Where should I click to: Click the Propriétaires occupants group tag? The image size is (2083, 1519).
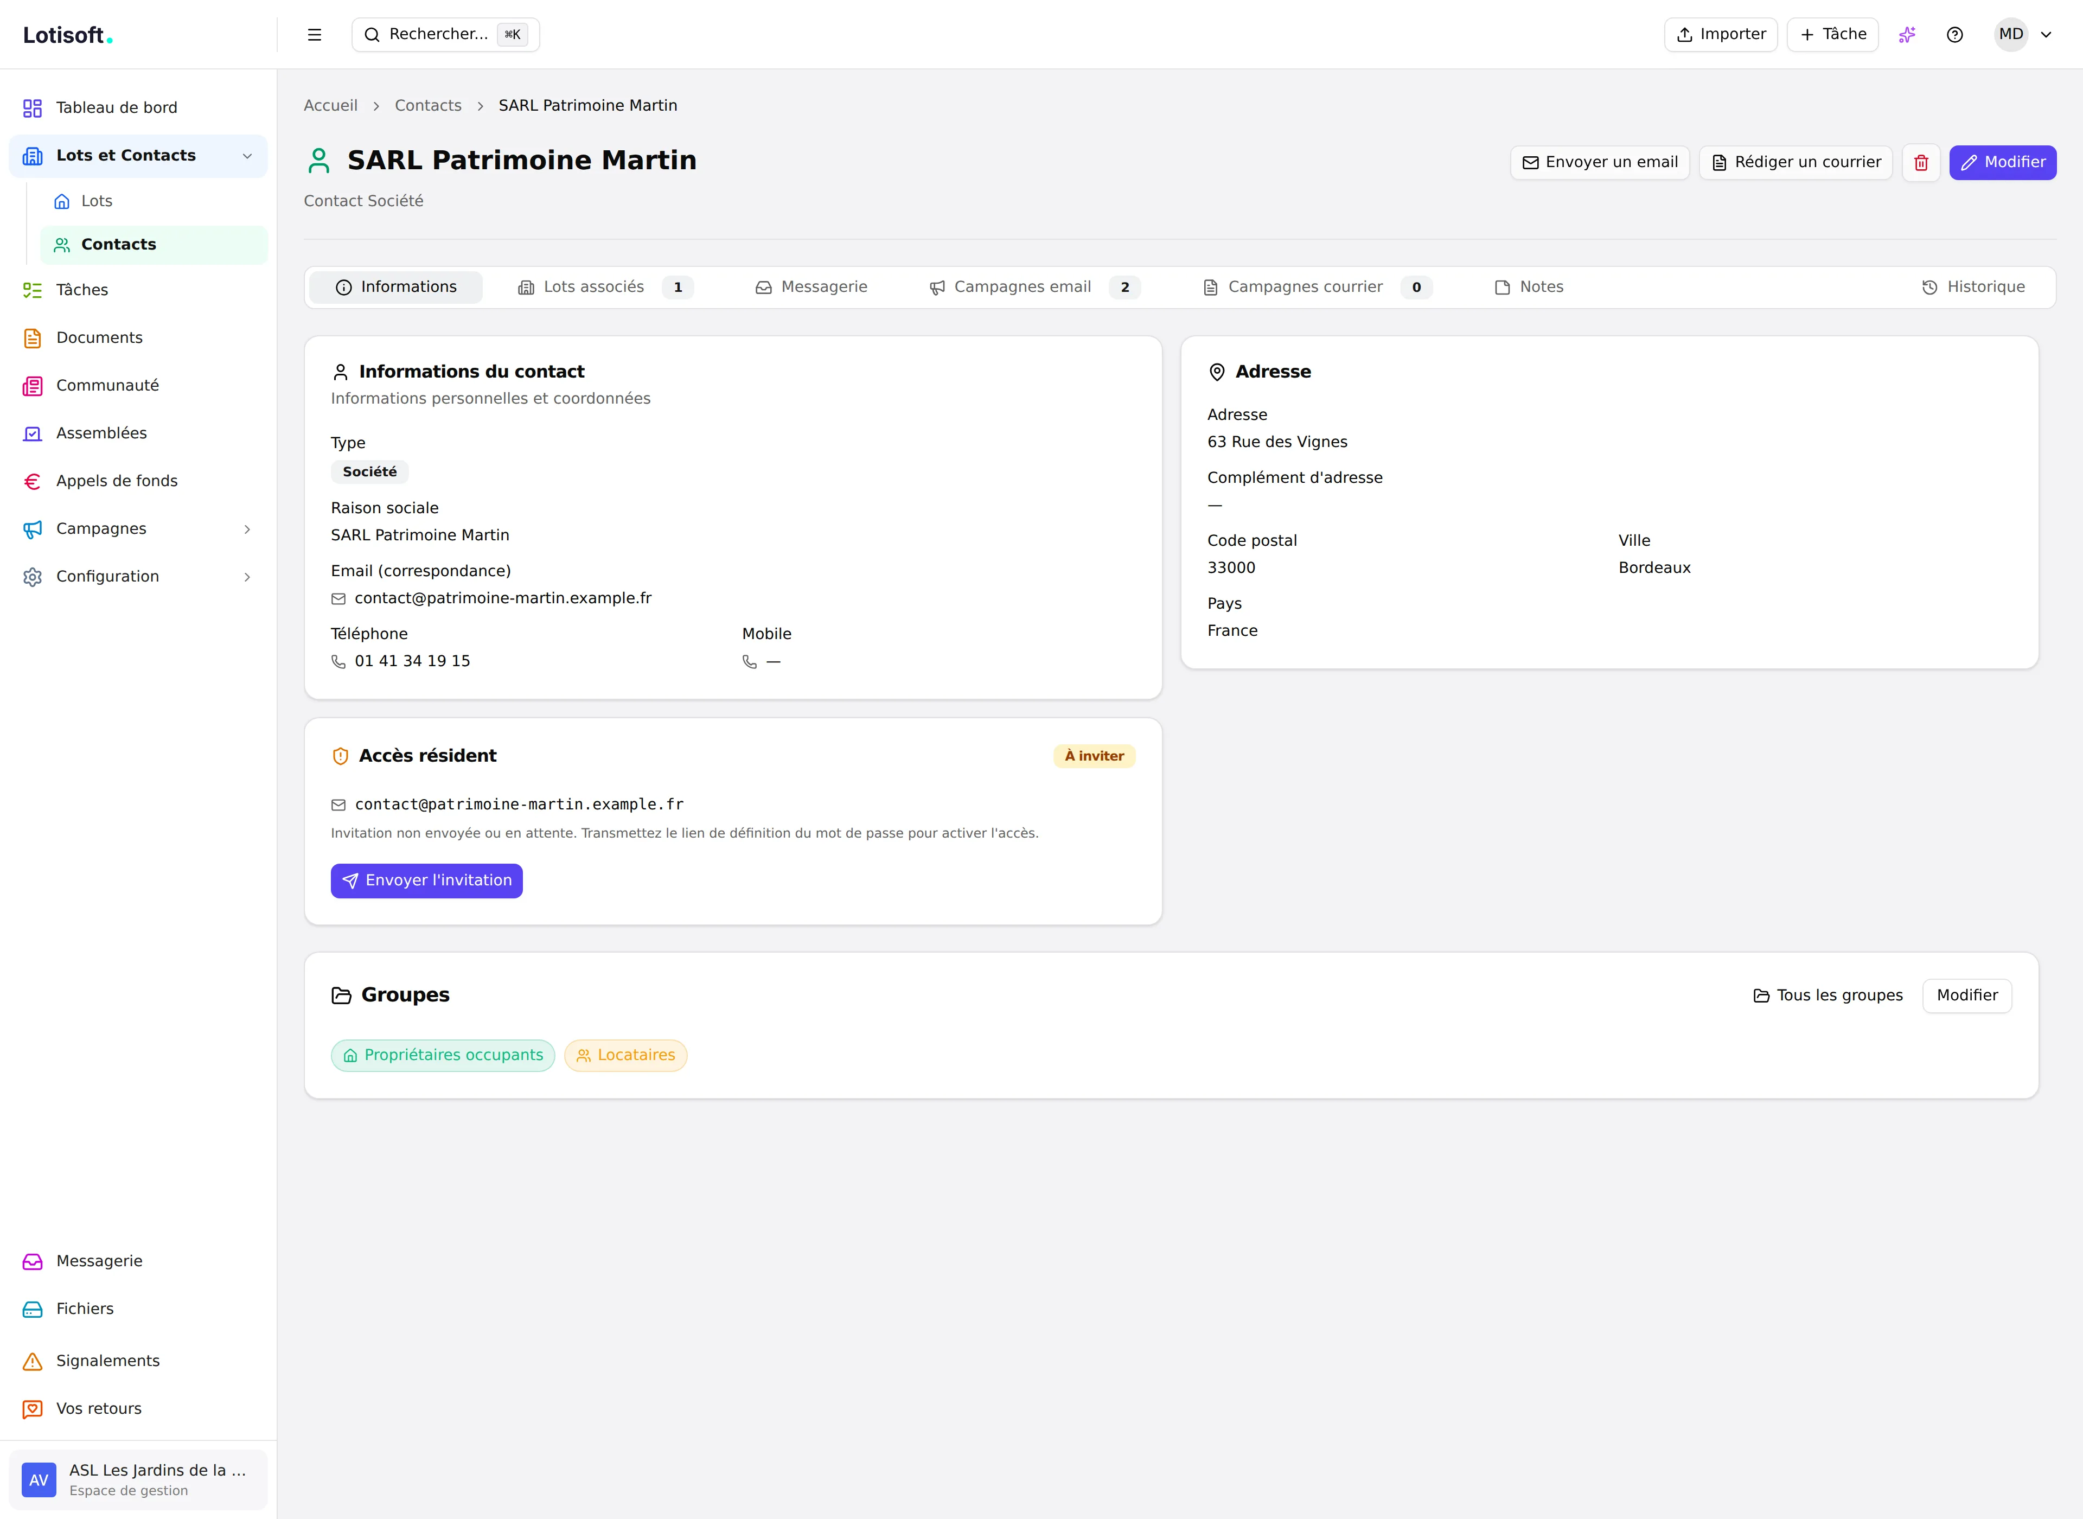click(443, 1056)
